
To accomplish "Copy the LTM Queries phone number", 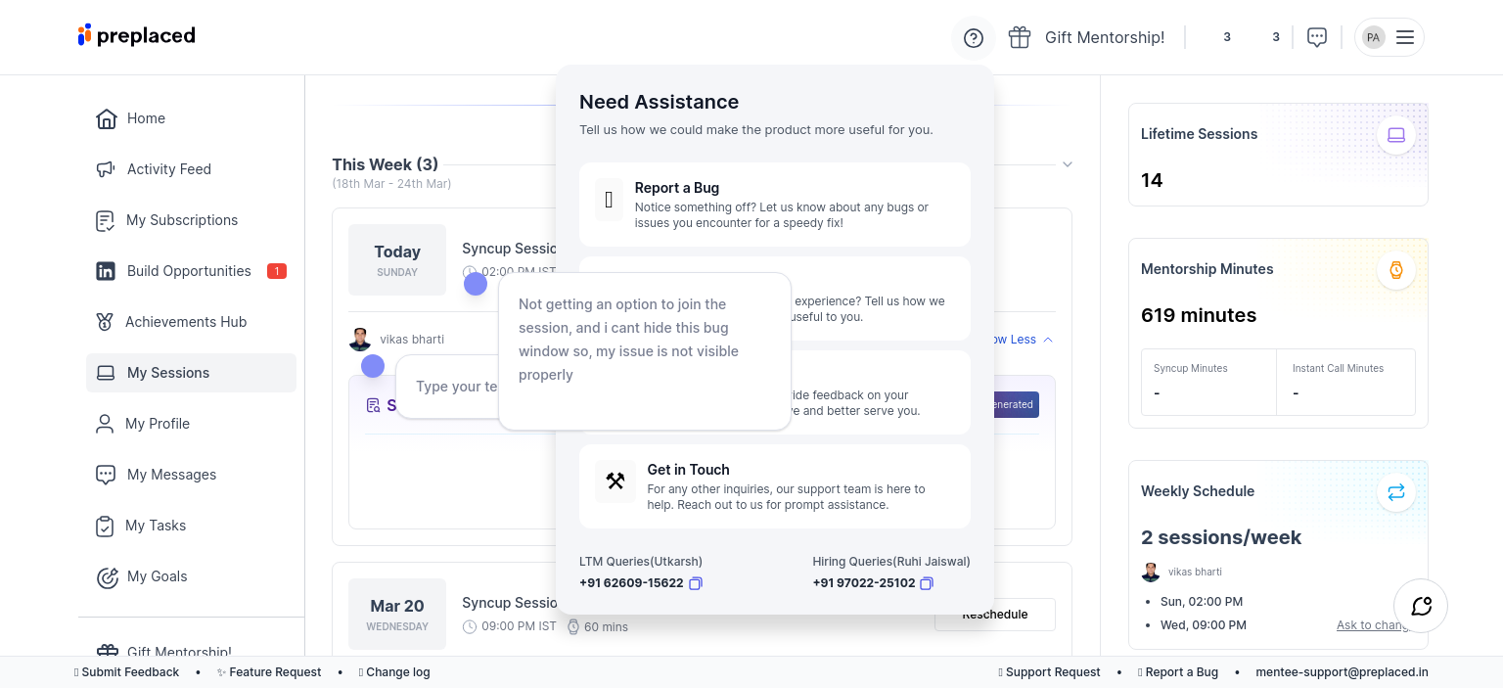I will click(x=696, y=583).
